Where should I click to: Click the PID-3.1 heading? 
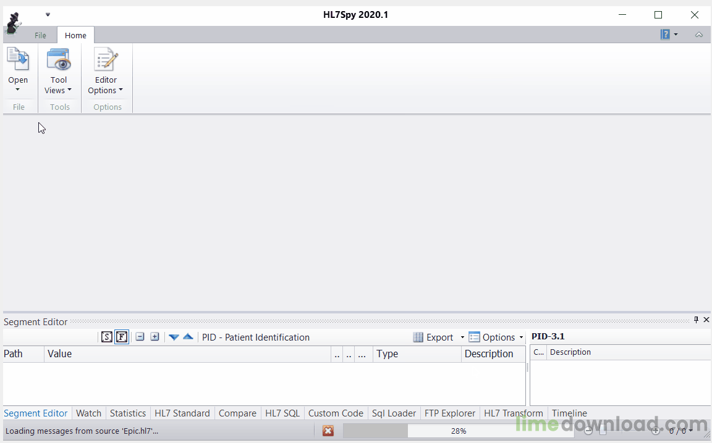click(548, 336)
